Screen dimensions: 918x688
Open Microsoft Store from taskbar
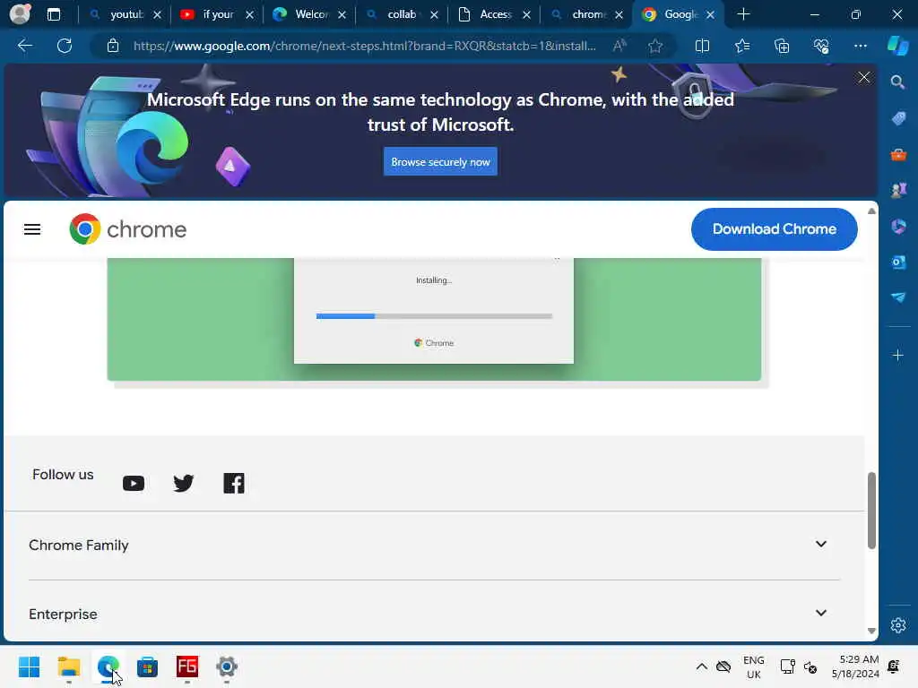148,666
